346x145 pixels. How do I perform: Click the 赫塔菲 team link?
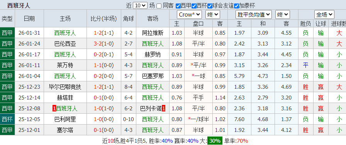65,98
